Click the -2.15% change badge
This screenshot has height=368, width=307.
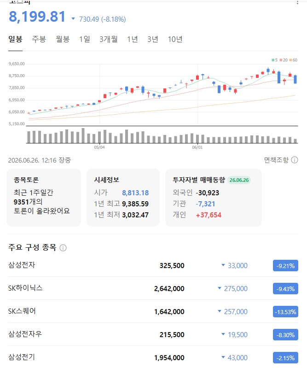point(285,358)
